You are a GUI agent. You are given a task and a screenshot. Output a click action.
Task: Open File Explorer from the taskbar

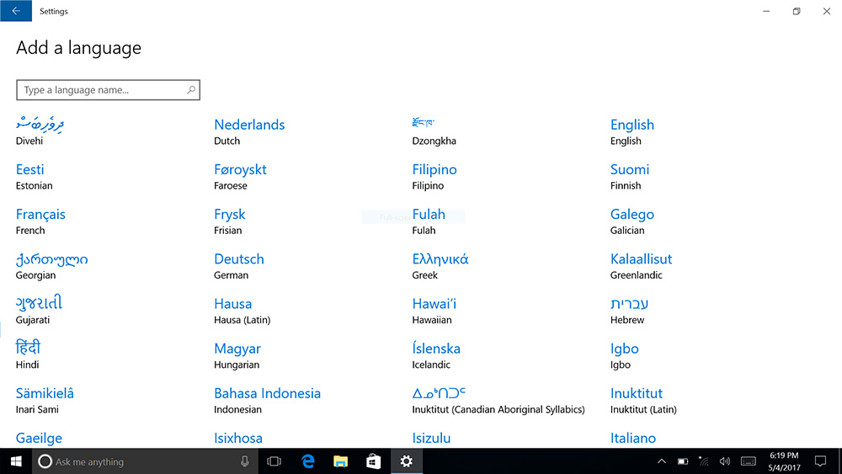tap(340, 461)
